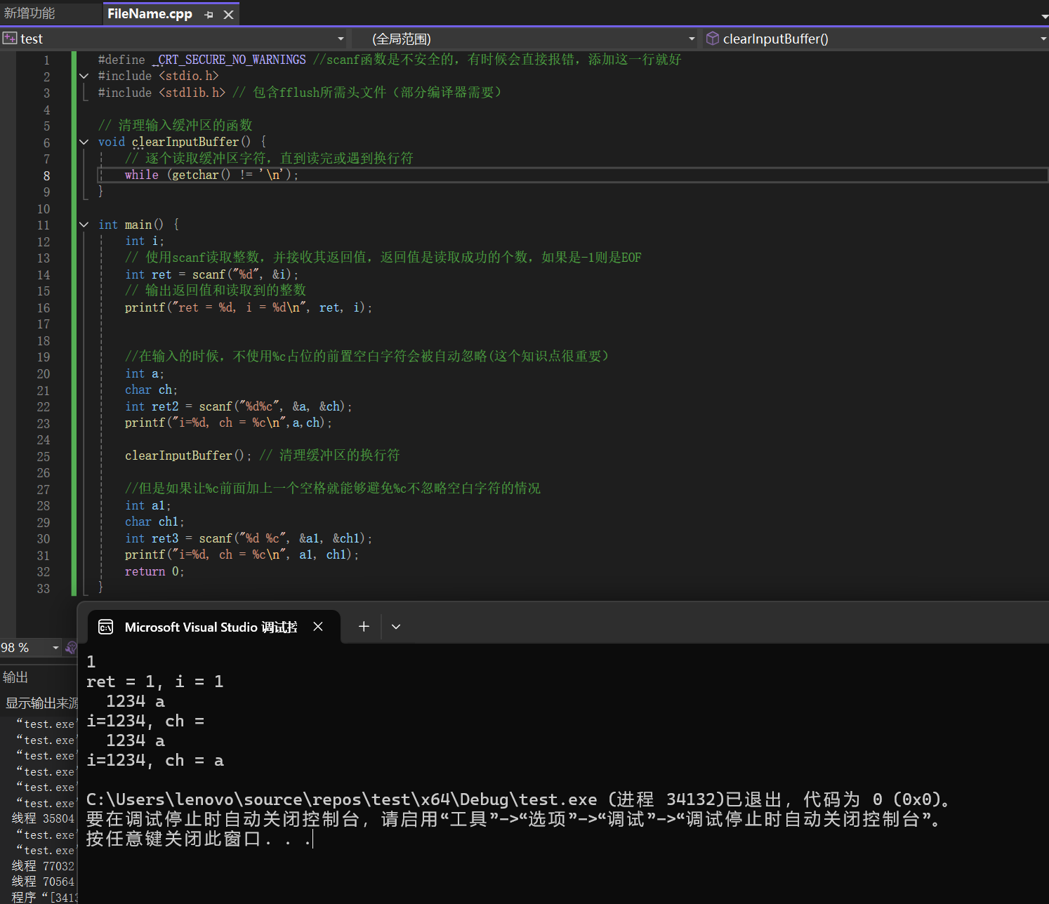Click the clearInputBuffer() cube icon
Image resolution: width=1049 pixels, height=904 pixels.
(x=712, y=39)
